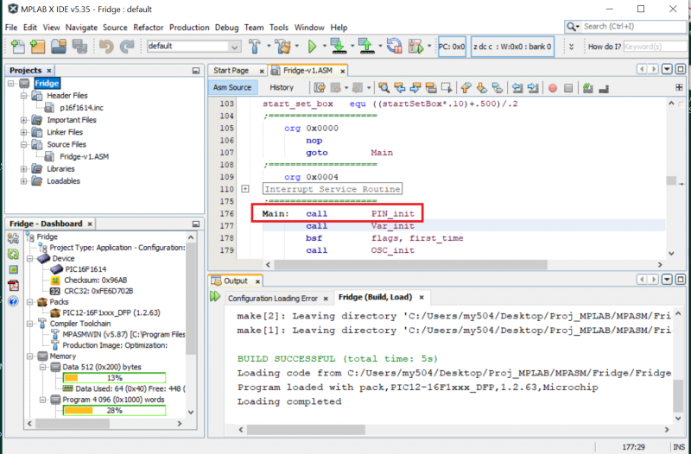Toggle the Asm Source editor view
The height and width of the screenshot is (454, 691).
(x=232, y=87)
